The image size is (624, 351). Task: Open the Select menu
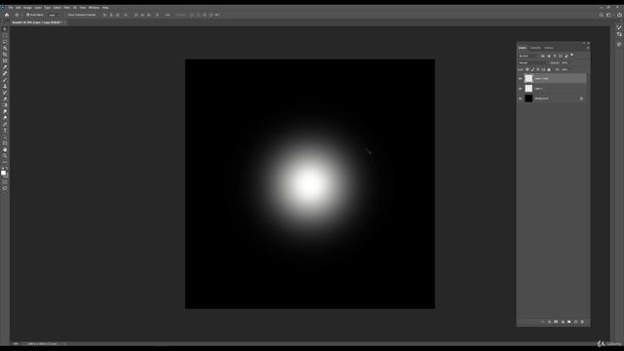click(x=58, y=8)
